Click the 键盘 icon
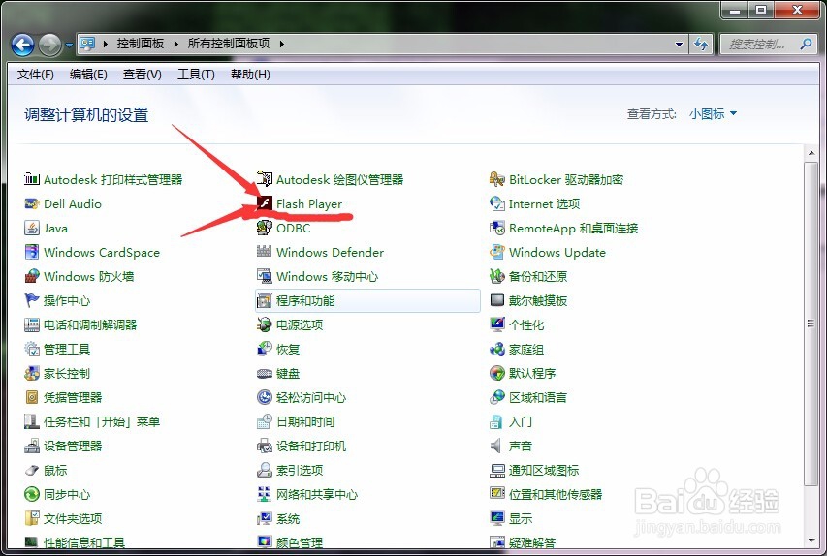Screen dimensions: 827x556 (x=265, y=373)
